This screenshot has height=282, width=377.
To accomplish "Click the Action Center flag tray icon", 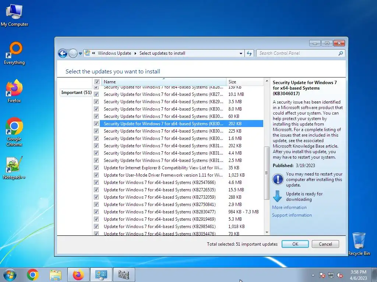I will [322, 275].
